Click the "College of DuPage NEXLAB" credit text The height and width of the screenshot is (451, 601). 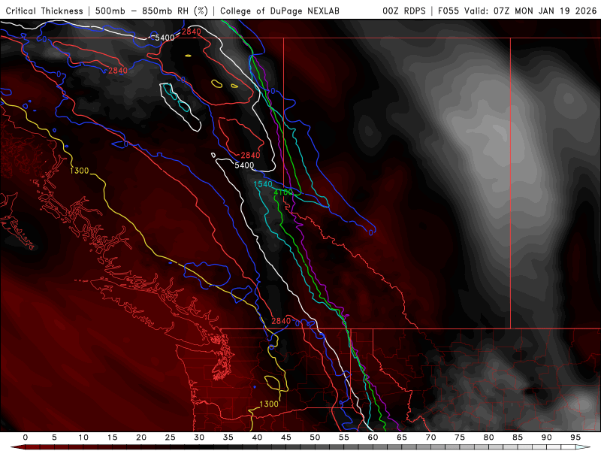[x=279, y=11]
